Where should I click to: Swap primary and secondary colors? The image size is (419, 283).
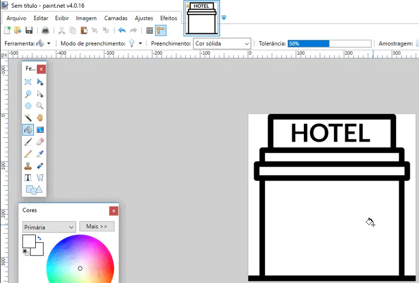pos(39,238)
